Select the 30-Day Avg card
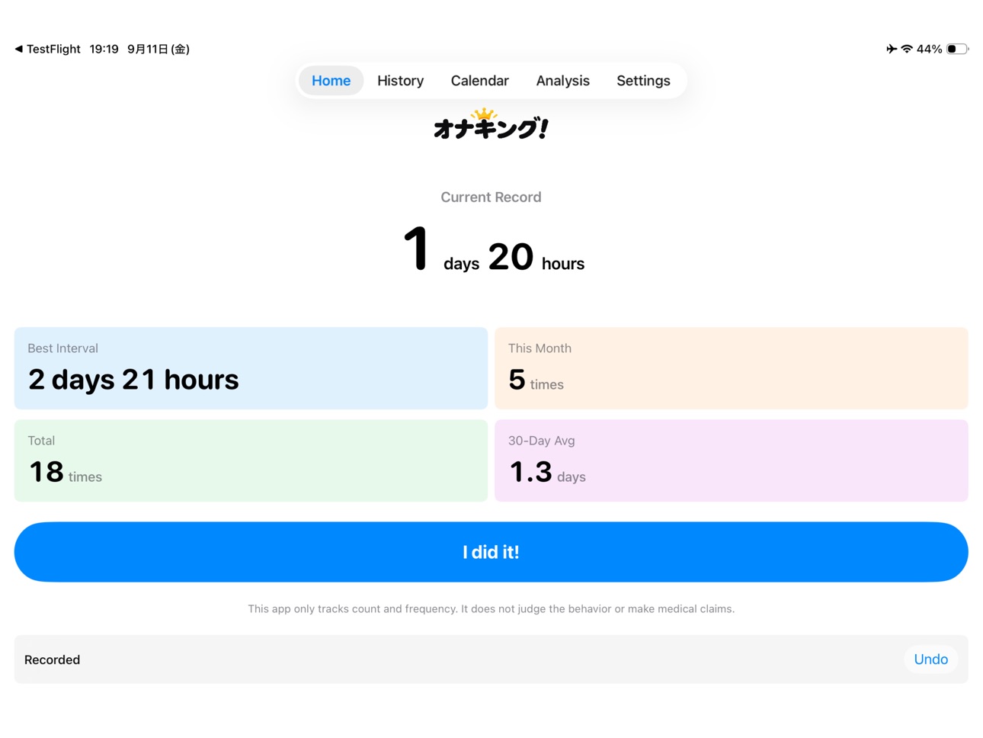 coord(732,460)
